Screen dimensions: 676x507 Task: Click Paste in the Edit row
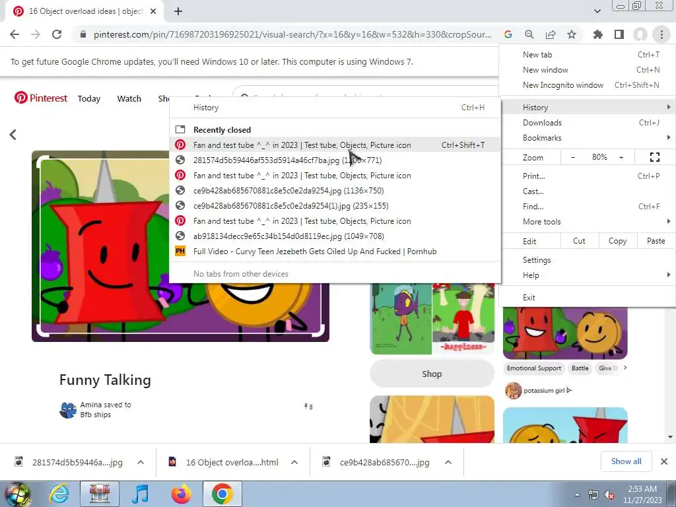pos(656,241)
